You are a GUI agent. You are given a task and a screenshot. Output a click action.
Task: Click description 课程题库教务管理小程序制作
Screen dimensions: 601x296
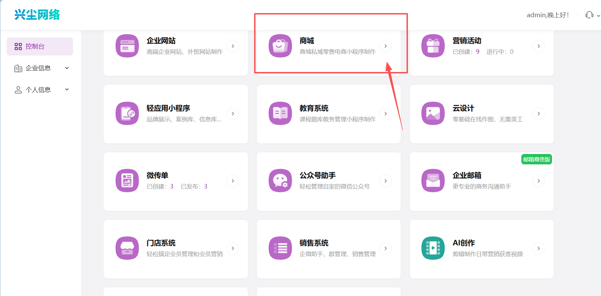tap(338, 119)
